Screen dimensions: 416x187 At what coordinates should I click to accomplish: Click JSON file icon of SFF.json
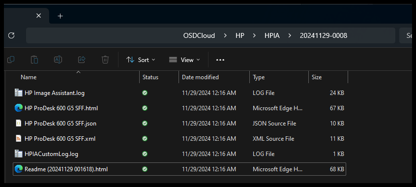point(19,123)
